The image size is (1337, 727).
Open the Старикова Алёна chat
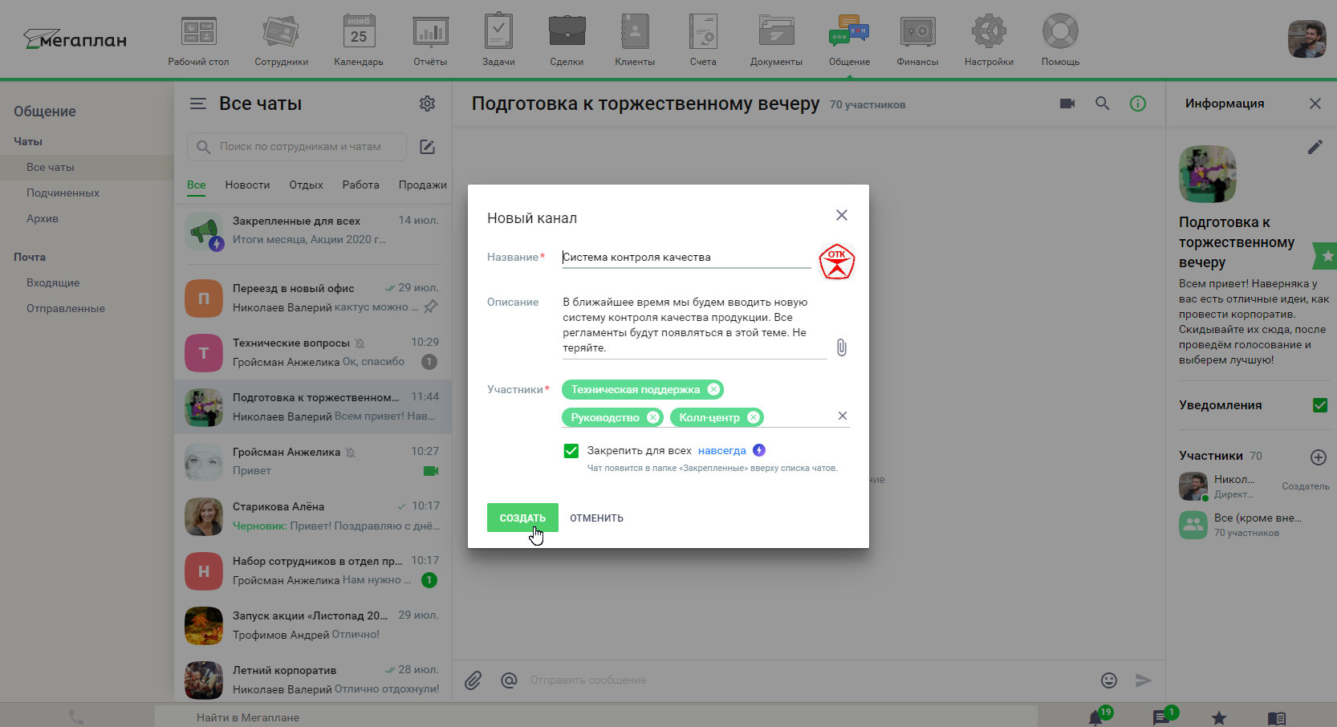tap(313, 516)
